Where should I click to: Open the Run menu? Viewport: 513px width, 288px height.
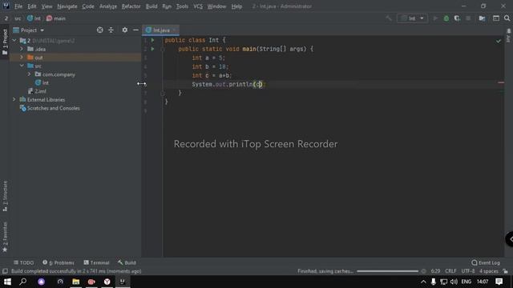coord(167,6)
